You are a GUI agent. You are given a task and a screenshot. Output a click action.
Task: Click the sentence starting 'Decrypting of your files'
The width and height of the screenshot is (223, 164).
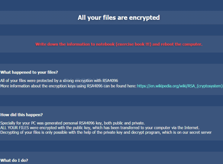click(106, 132)
